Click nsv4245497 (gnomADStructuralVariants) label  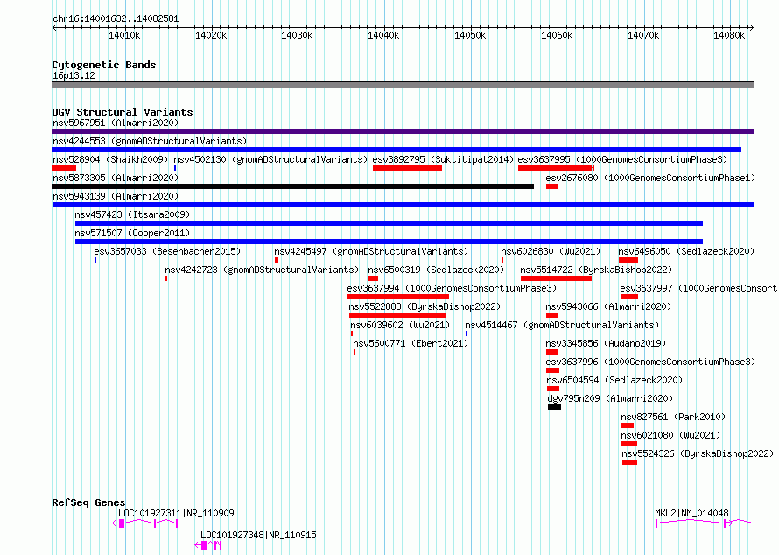(372, 251)
